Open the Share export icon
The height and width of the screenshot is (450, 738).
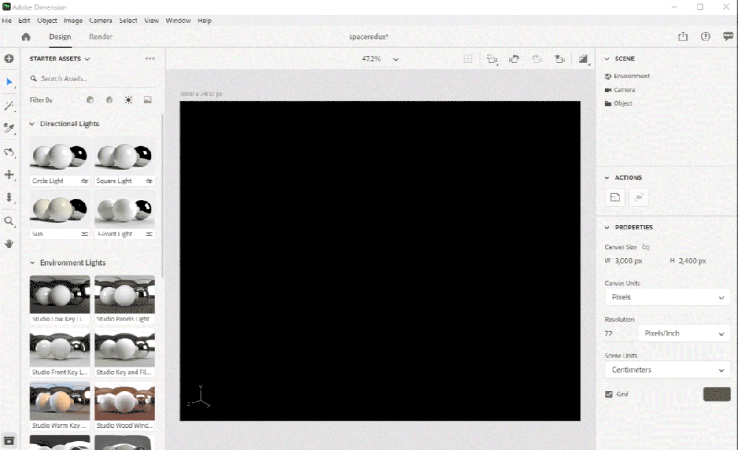pos(683,37)
